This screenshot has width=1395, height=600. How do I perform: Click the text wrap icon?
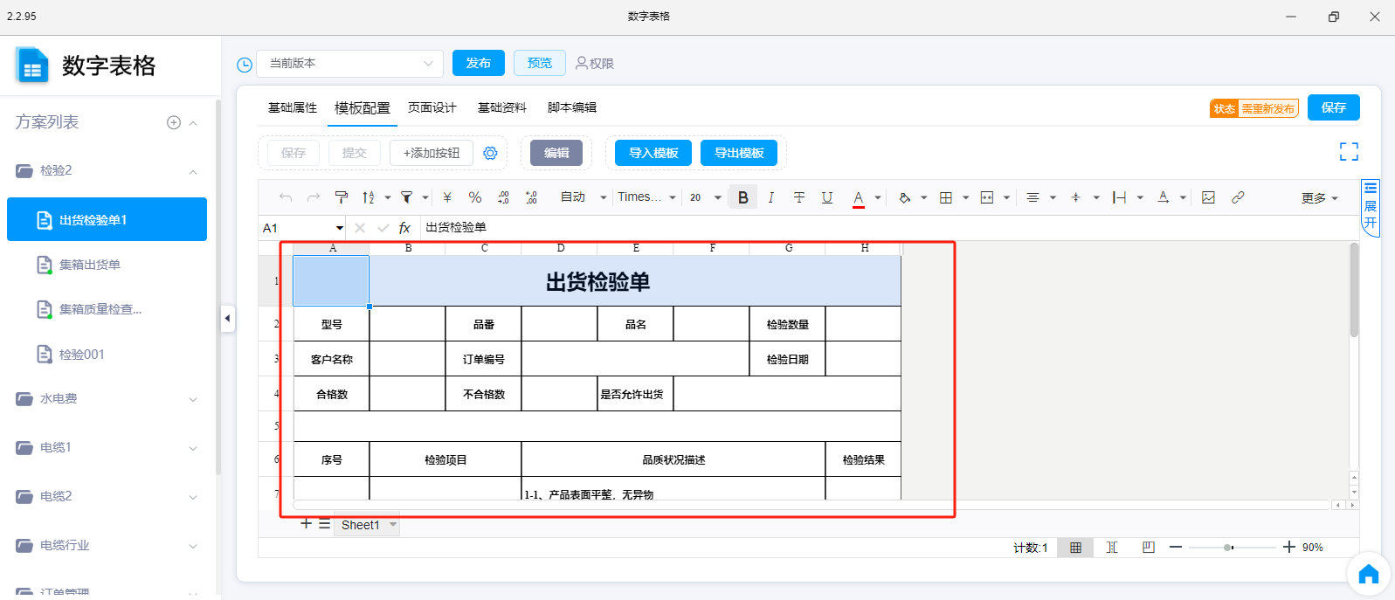1120,197
